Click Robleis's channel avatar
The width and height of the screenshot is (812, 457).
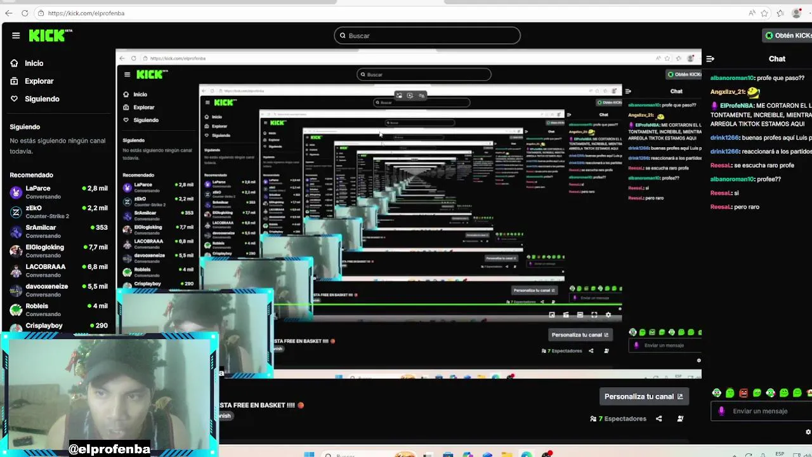16,310
